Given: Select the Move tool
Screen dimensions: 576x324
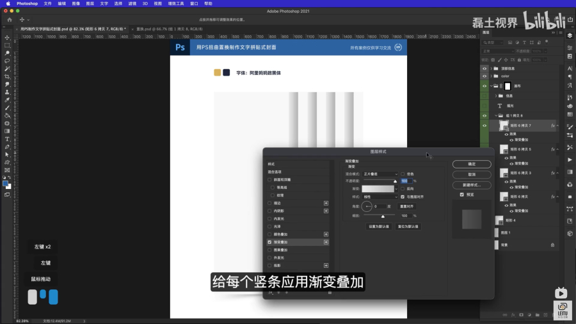Looking at the screenshot, I should click(x=7, y=38).
